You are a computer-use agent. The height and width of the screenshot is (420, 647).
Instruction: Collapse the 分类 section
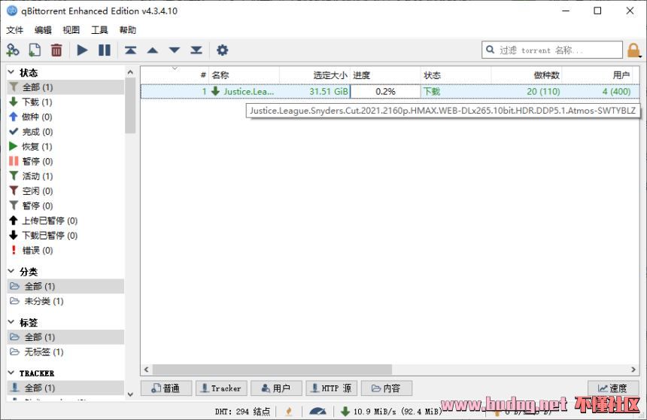[11, 271]
